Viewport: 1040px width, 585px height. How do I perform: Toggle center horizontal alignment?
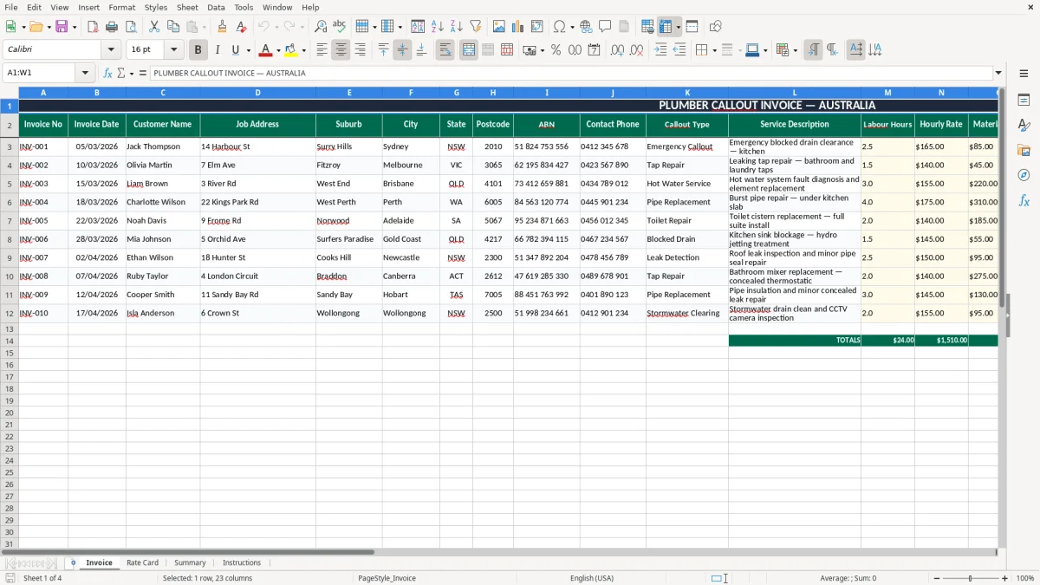pos(341,50)
